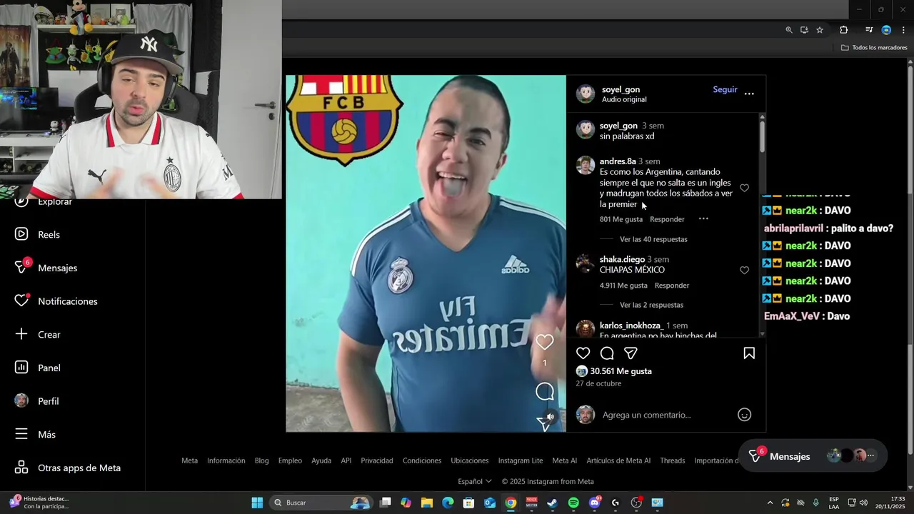Viewport: 914px width, 514px height.
Task: Like the shaka.diego comment
Action: point(744,270)
